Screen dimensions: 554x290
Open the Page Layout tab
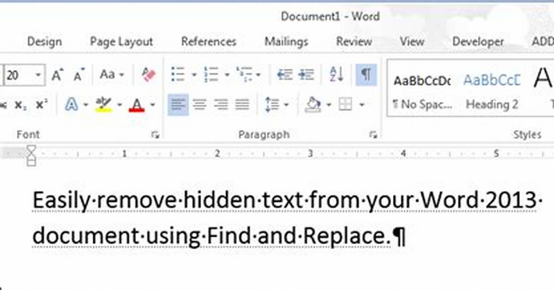(121, 42)
